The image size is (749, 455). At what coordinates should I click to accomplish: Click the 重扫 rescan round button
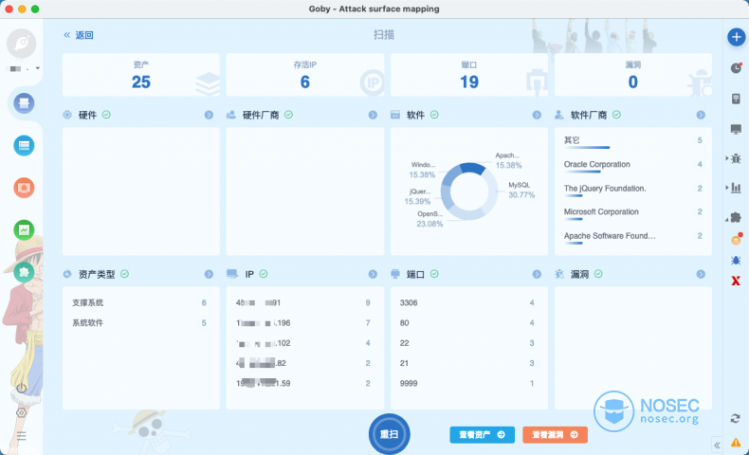pyautogui.click(x=390, y=434)
